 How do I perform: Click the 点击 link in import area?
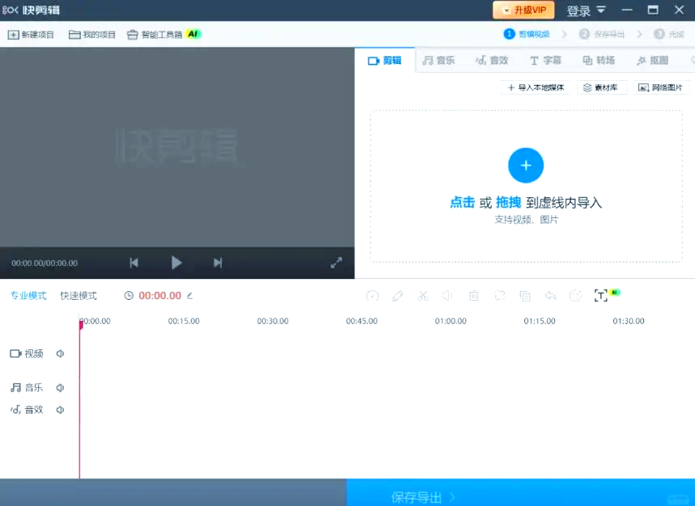click(x=462, y=203)
